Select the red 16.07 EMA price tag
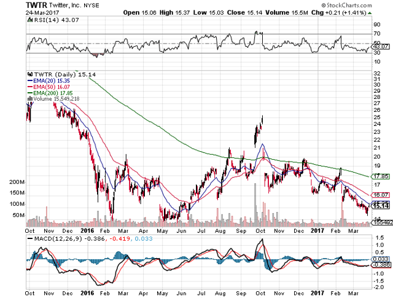393x298 pixels. (380, 195)
